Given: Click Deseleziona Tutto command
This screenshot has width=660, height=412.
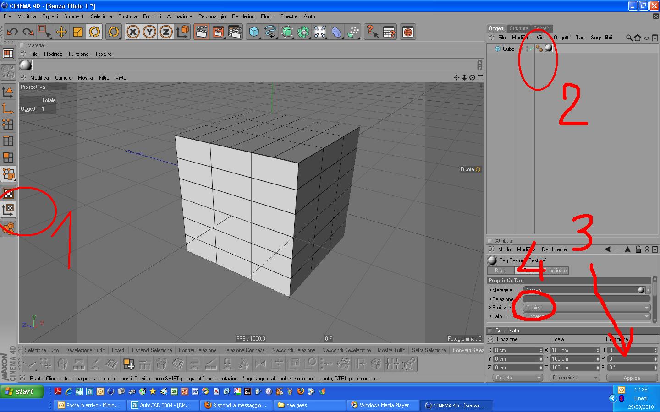Looking at the screenshot, I should pos(85,350).
